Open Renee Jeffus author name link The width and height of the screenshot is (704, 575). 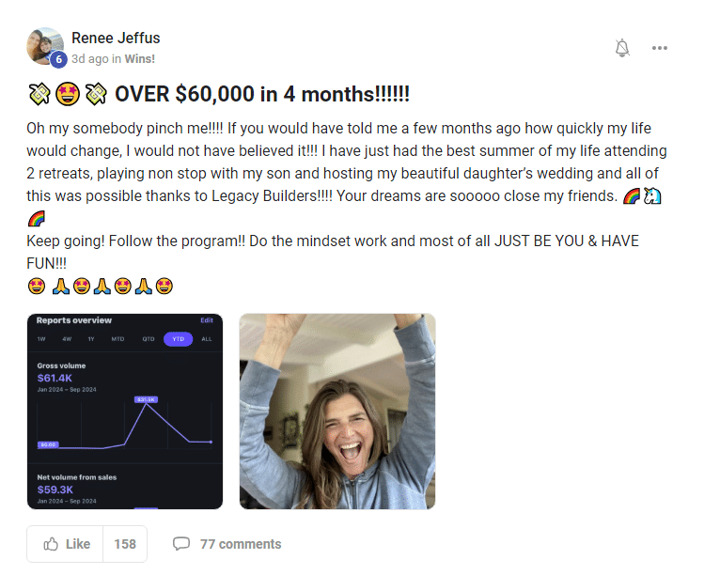pos(116,39)
